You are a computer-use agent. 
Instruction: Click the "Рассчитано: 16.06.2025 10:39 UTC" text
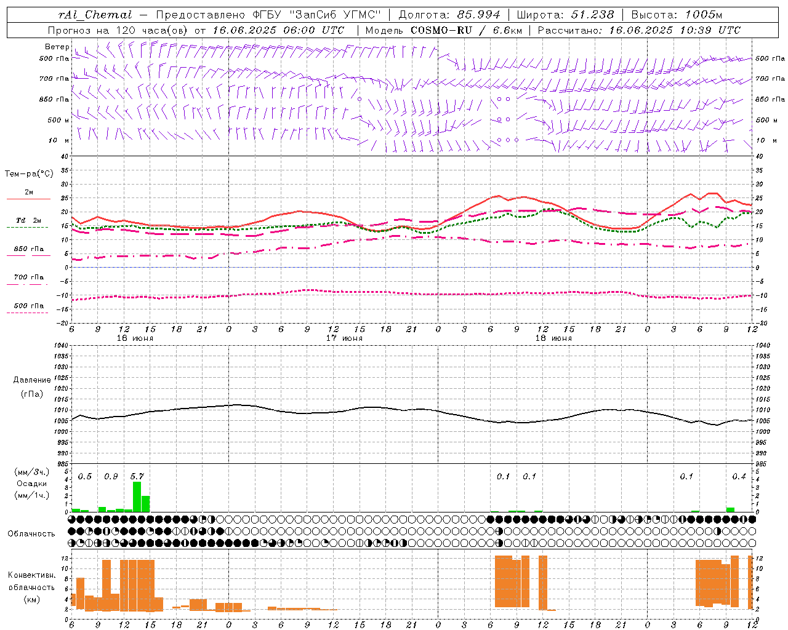tap(639, 30)
